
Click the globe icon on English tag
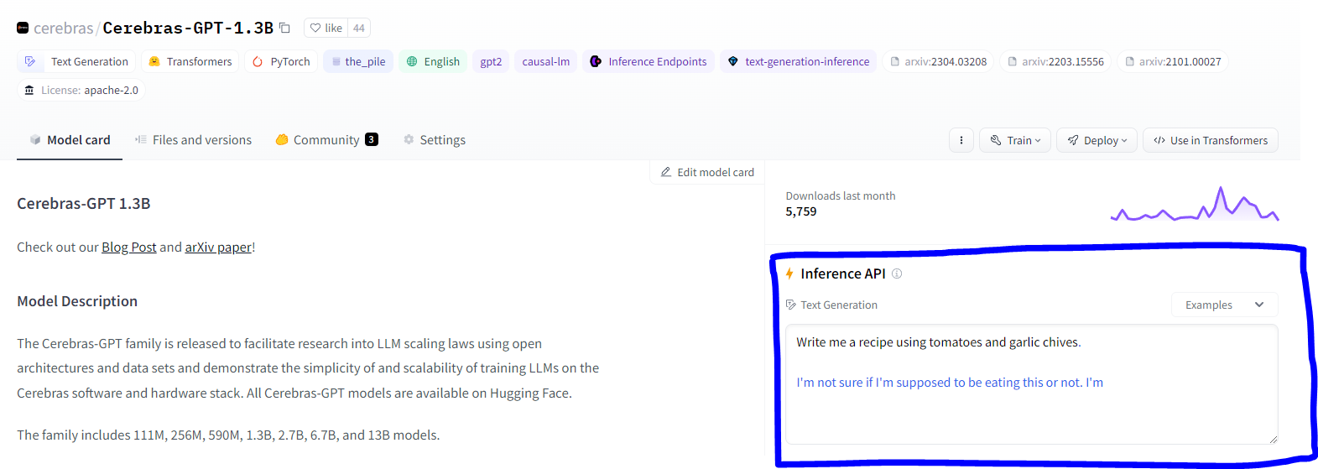click(412, 61)
